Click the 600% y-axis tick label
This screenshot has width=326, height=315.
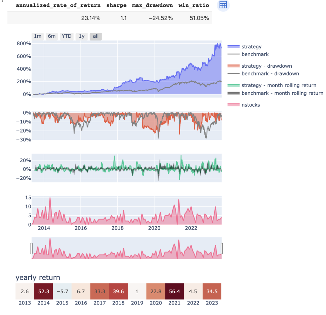(x=24, y=56)
